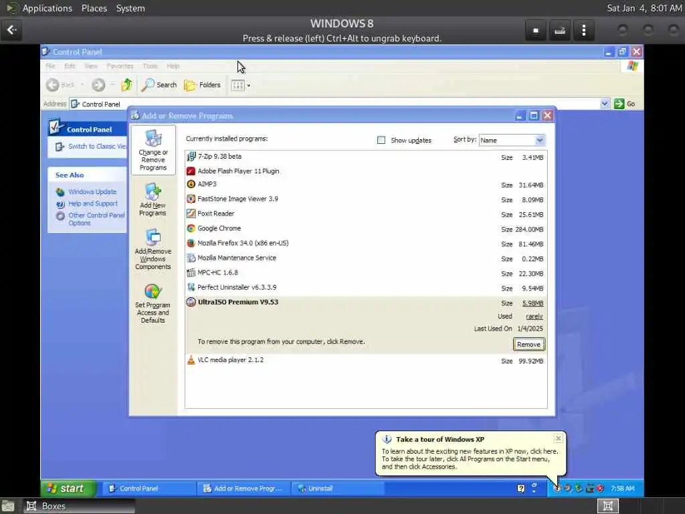This screenshot has height=514, width=685.
Task: Select the AIMP3 program icon
Action: point(191,184)
